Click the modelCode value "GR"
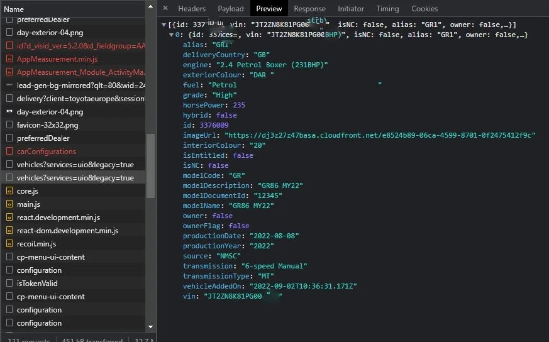This screenshot has width=549, height=342. 237,175
